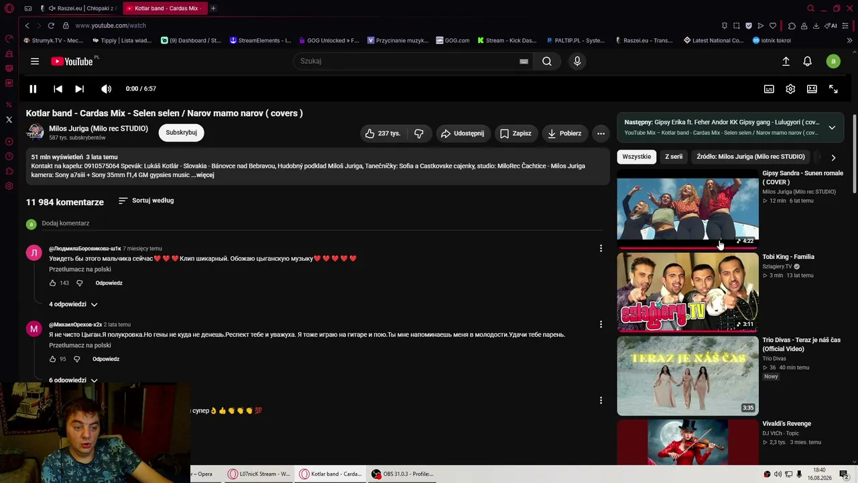
Task: Open X (Twitter) in Opera sidebar
Action: pyautogui.click(x=9, y=119)
